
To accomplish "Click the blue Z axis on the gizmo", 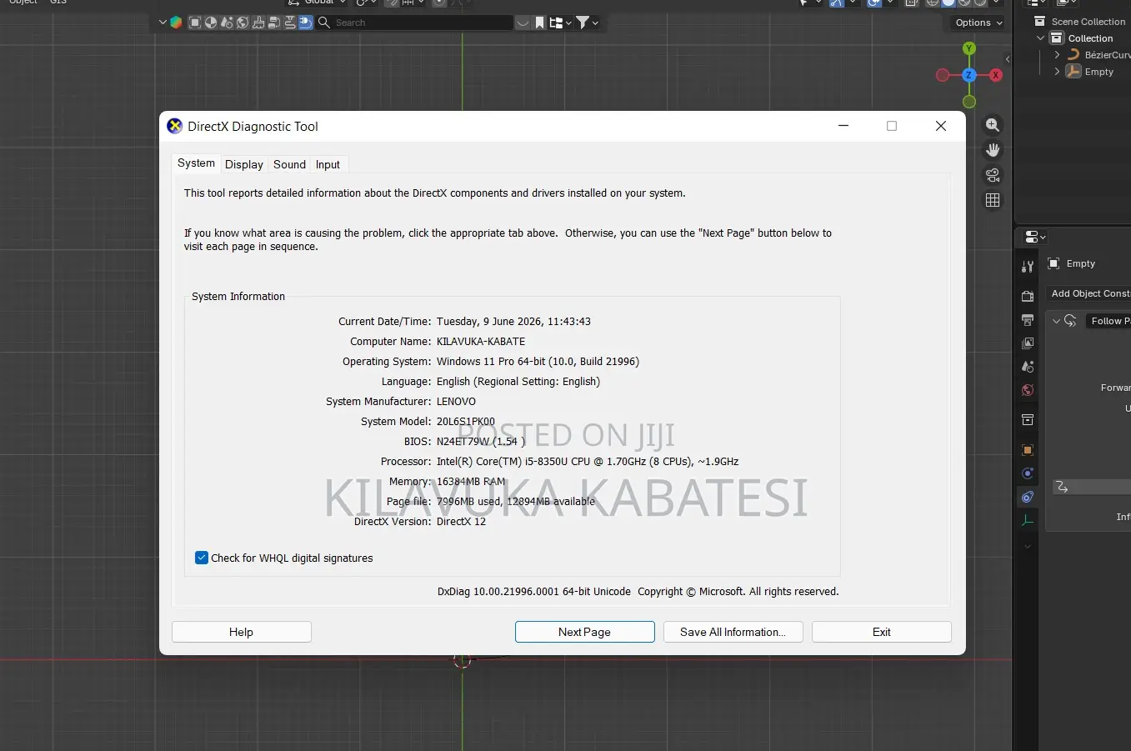I will click(969, 75).
